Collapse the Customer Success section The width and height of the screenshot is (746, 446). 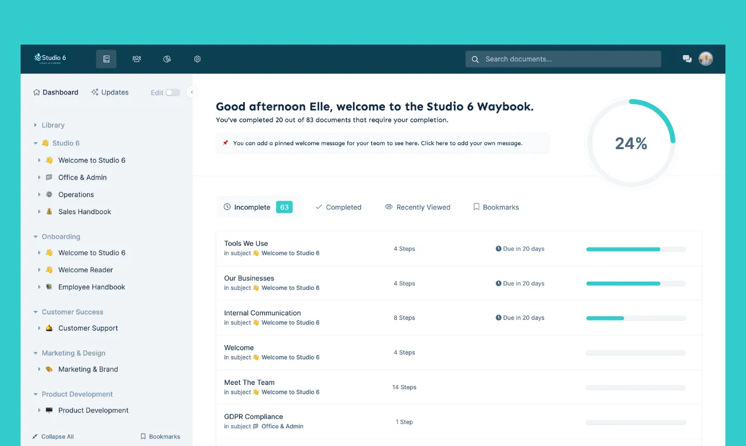pos(36,312)
